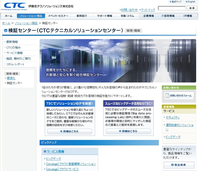Click ホーム in the breadcrumb

pyautogui.click(x=6, y=23)
